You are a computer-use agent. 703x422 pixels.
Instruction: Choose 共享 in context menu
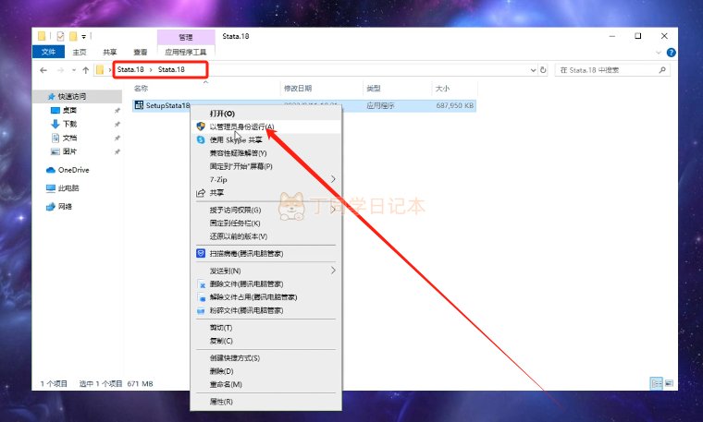[x=265, y=193]
